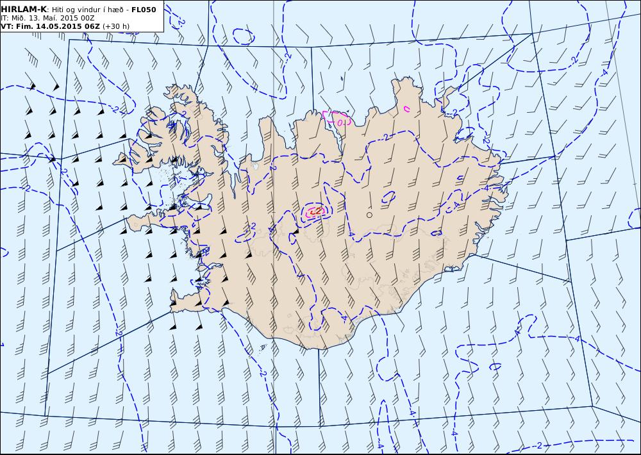Click the 'IT: Mið. 13. Maí. 2015 00Z' line
Screen dimensions: 641x455
point(47,19)
